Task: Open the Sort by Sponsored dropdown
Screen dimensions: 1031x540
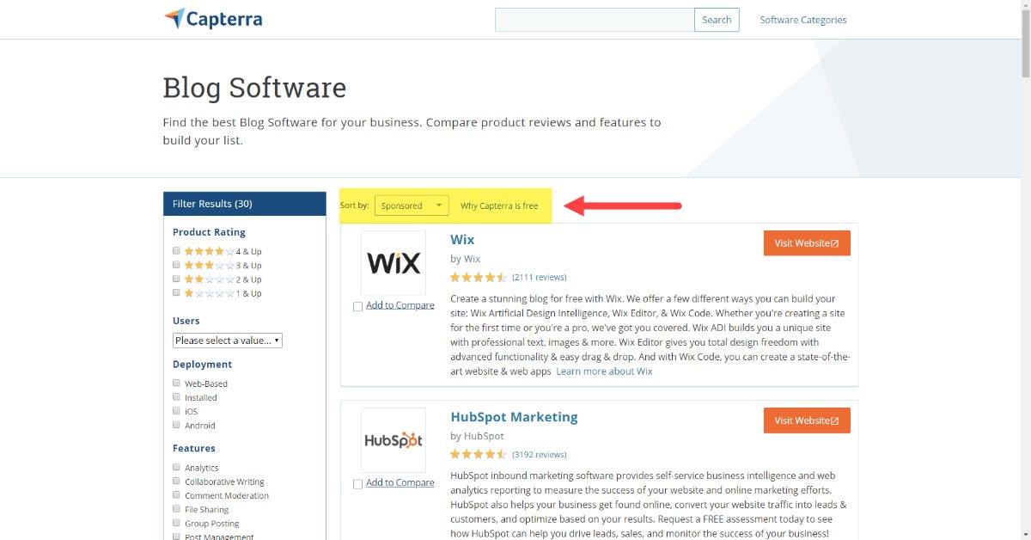Action: click(x=412, y=206)
